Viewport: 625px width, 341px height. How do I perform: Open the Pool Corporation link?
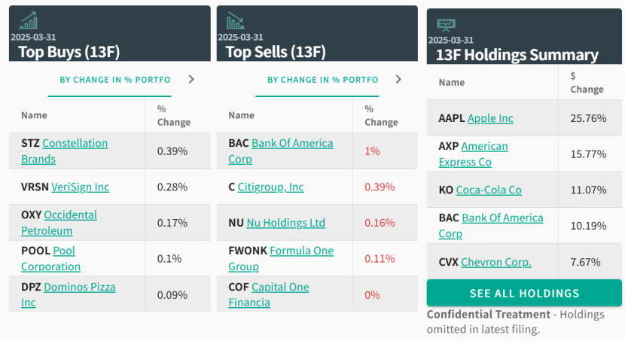coord(64,251)
